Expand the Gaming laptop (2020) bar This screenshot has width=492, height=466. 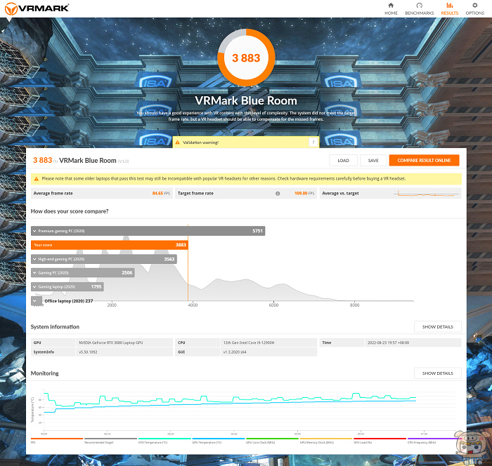click(35, 286)
